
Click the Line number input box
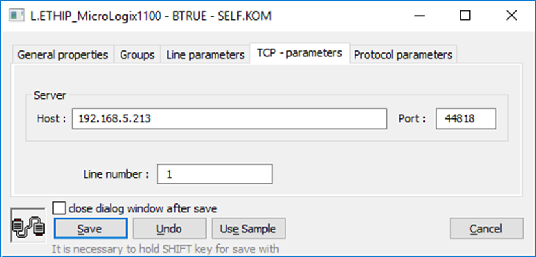tap(215, 174)
